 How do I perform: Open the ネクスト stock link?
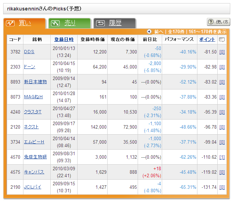[31, 127]
